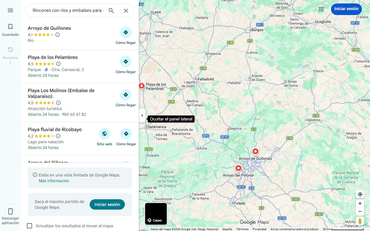Screen dimensions: 370x231
Task: Collapse the side panel with the arrow
Action: 142,115
